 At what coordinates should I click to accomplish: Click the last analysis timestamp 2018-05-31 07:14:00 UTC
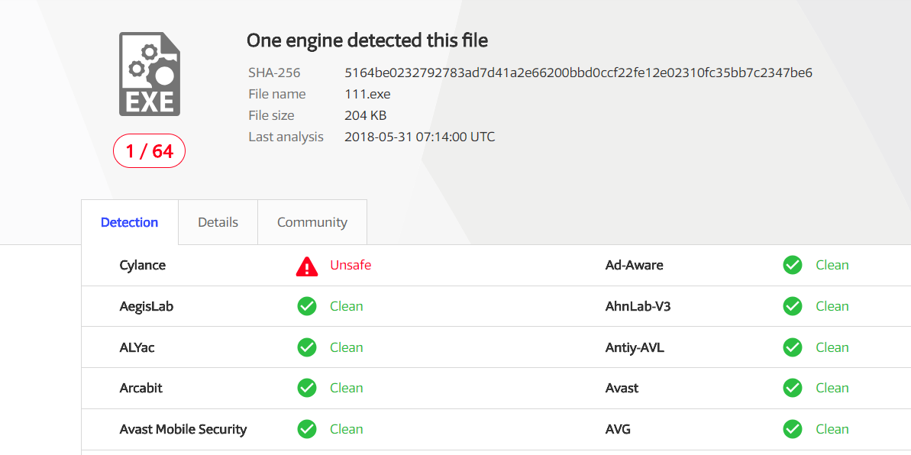pos(419,137)
